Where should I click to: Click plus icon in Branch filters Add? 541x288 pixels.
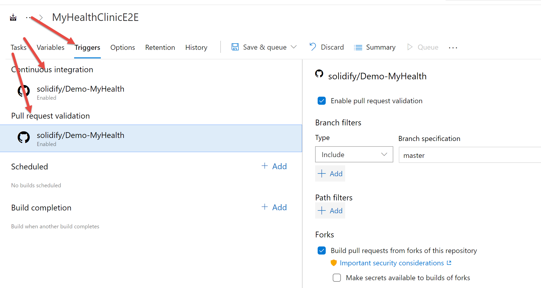[x=322, y=173]
